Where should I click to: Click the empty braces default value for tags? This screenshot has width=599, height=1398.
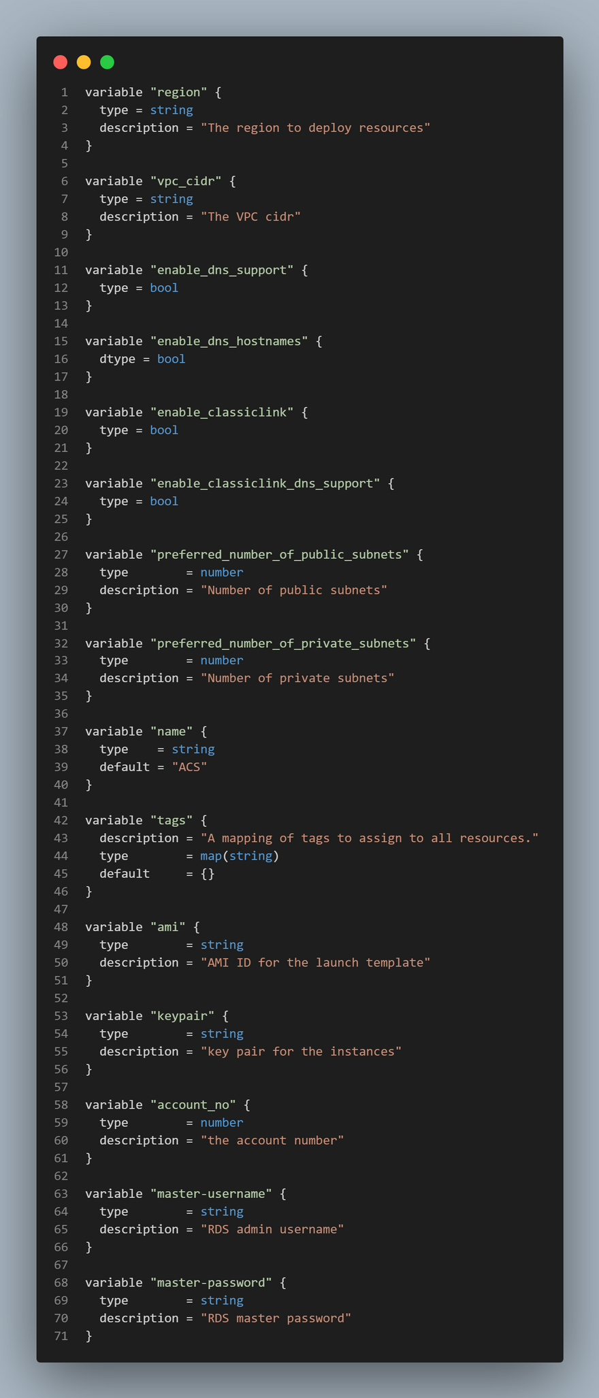point(208,873)
